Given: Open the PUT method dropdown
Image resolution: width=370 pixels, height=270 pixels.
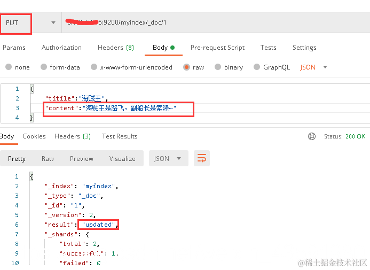Looking at the screenshot, I should (30, 22).
